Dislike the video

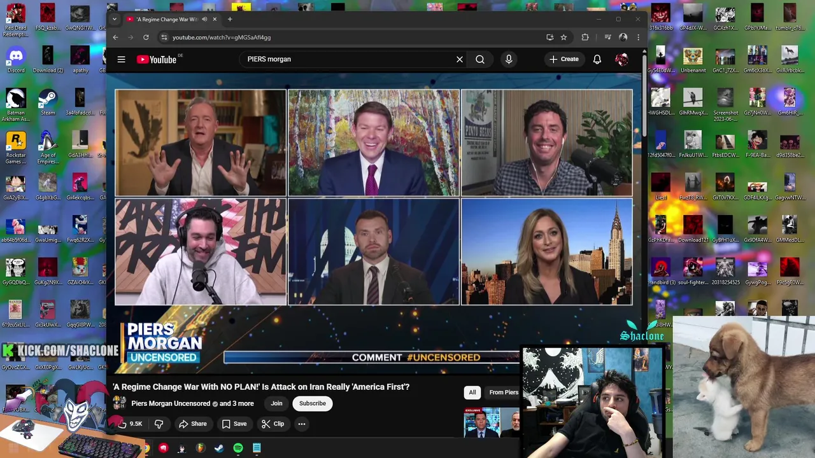point(159,424)
